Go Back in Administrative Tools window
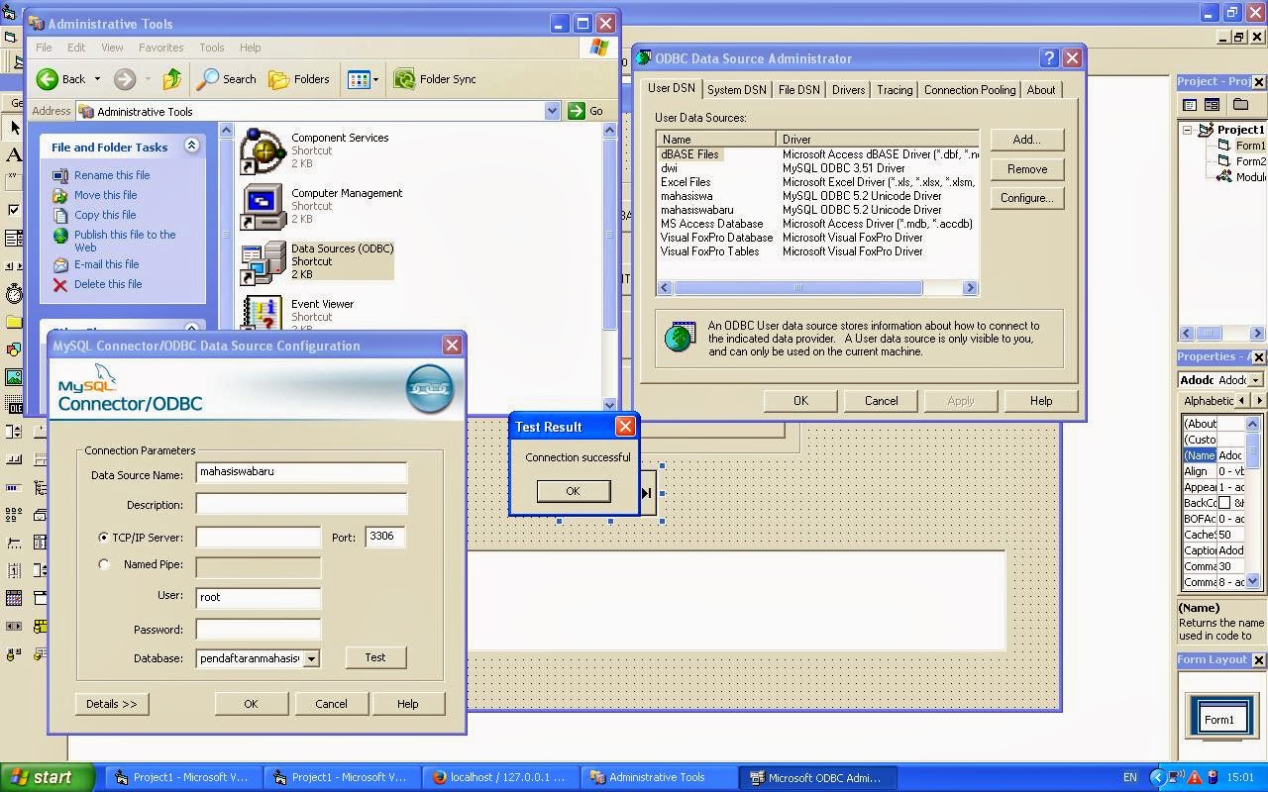The height and width of the screenshot is (792, 1268). click(x=61, y=79)
